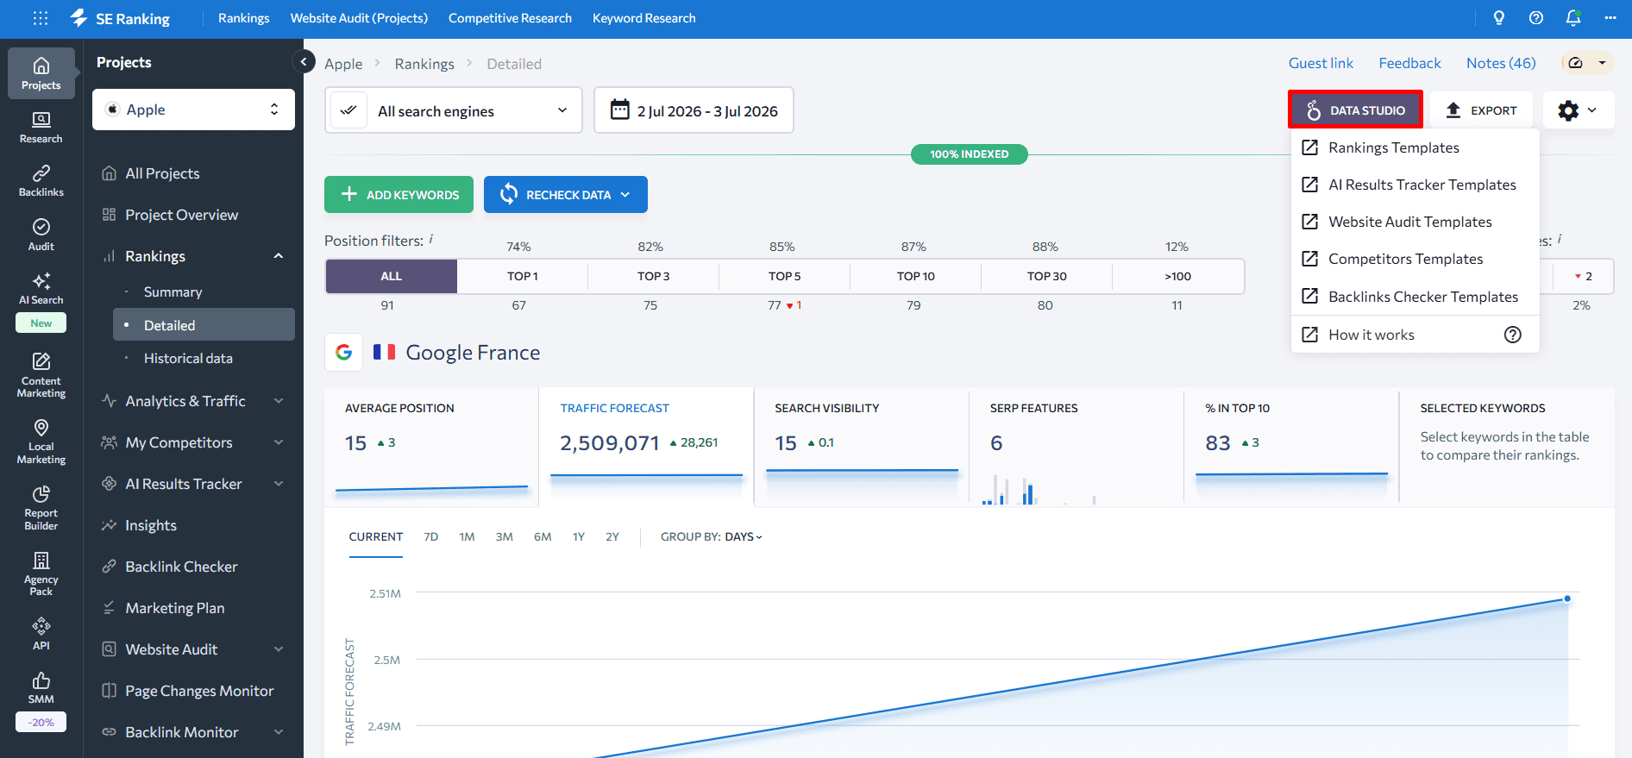This screenshot has height=758, width=1632.
Task: Open the Apple project selector
Action: [x=193, y=110]
